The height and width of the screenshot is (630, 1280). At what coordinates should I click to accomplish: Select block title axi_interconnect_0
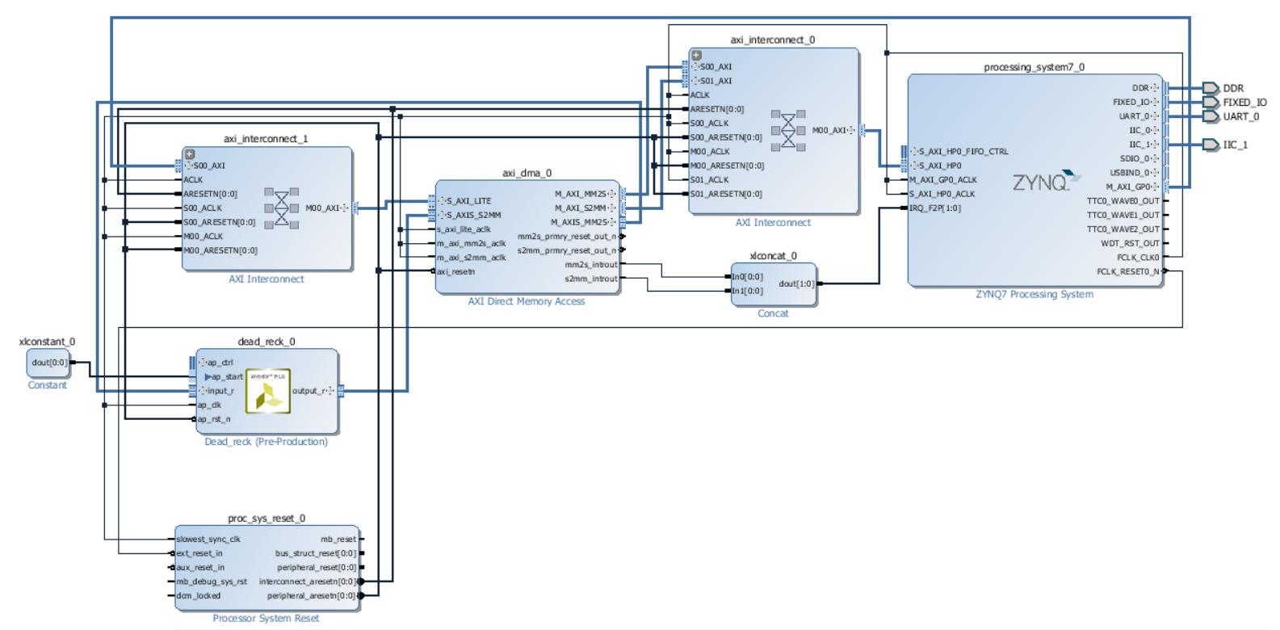coord(773,40)
